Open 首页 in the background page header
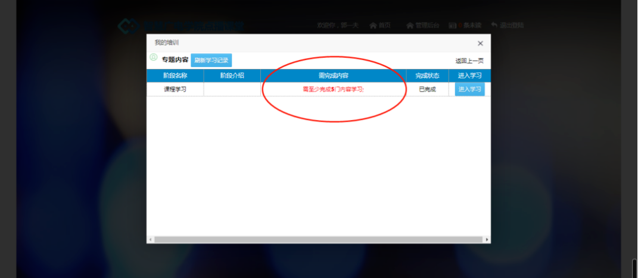 click(x=384, y=25)
